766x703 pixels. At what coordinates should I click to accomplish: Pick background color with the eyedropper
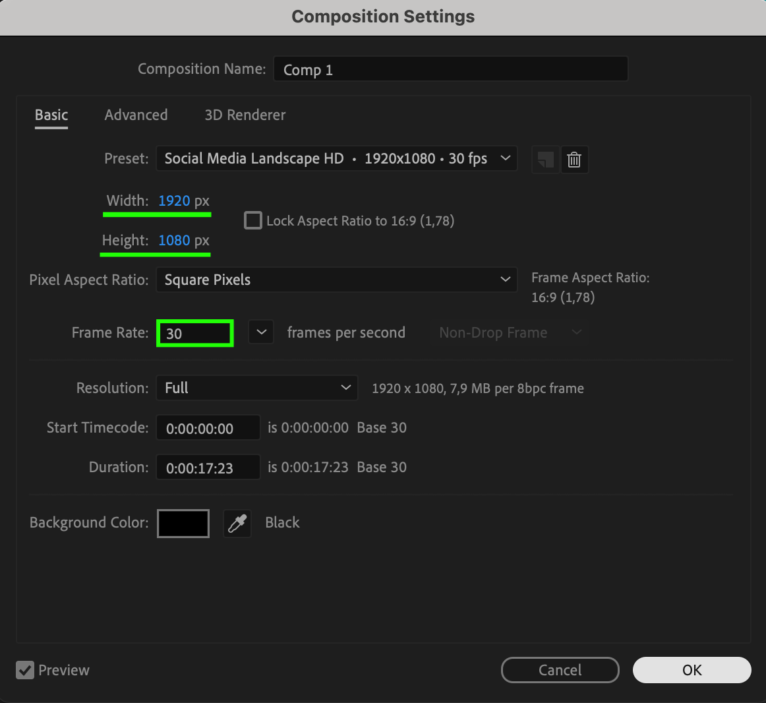[237, 524]
